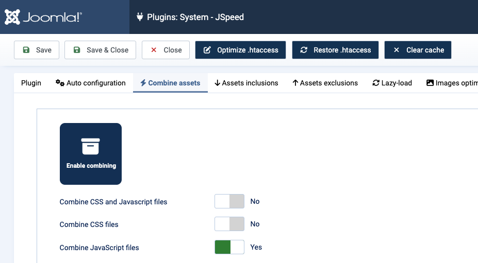Open the Assets inclusions tab

tap(246, 83)
